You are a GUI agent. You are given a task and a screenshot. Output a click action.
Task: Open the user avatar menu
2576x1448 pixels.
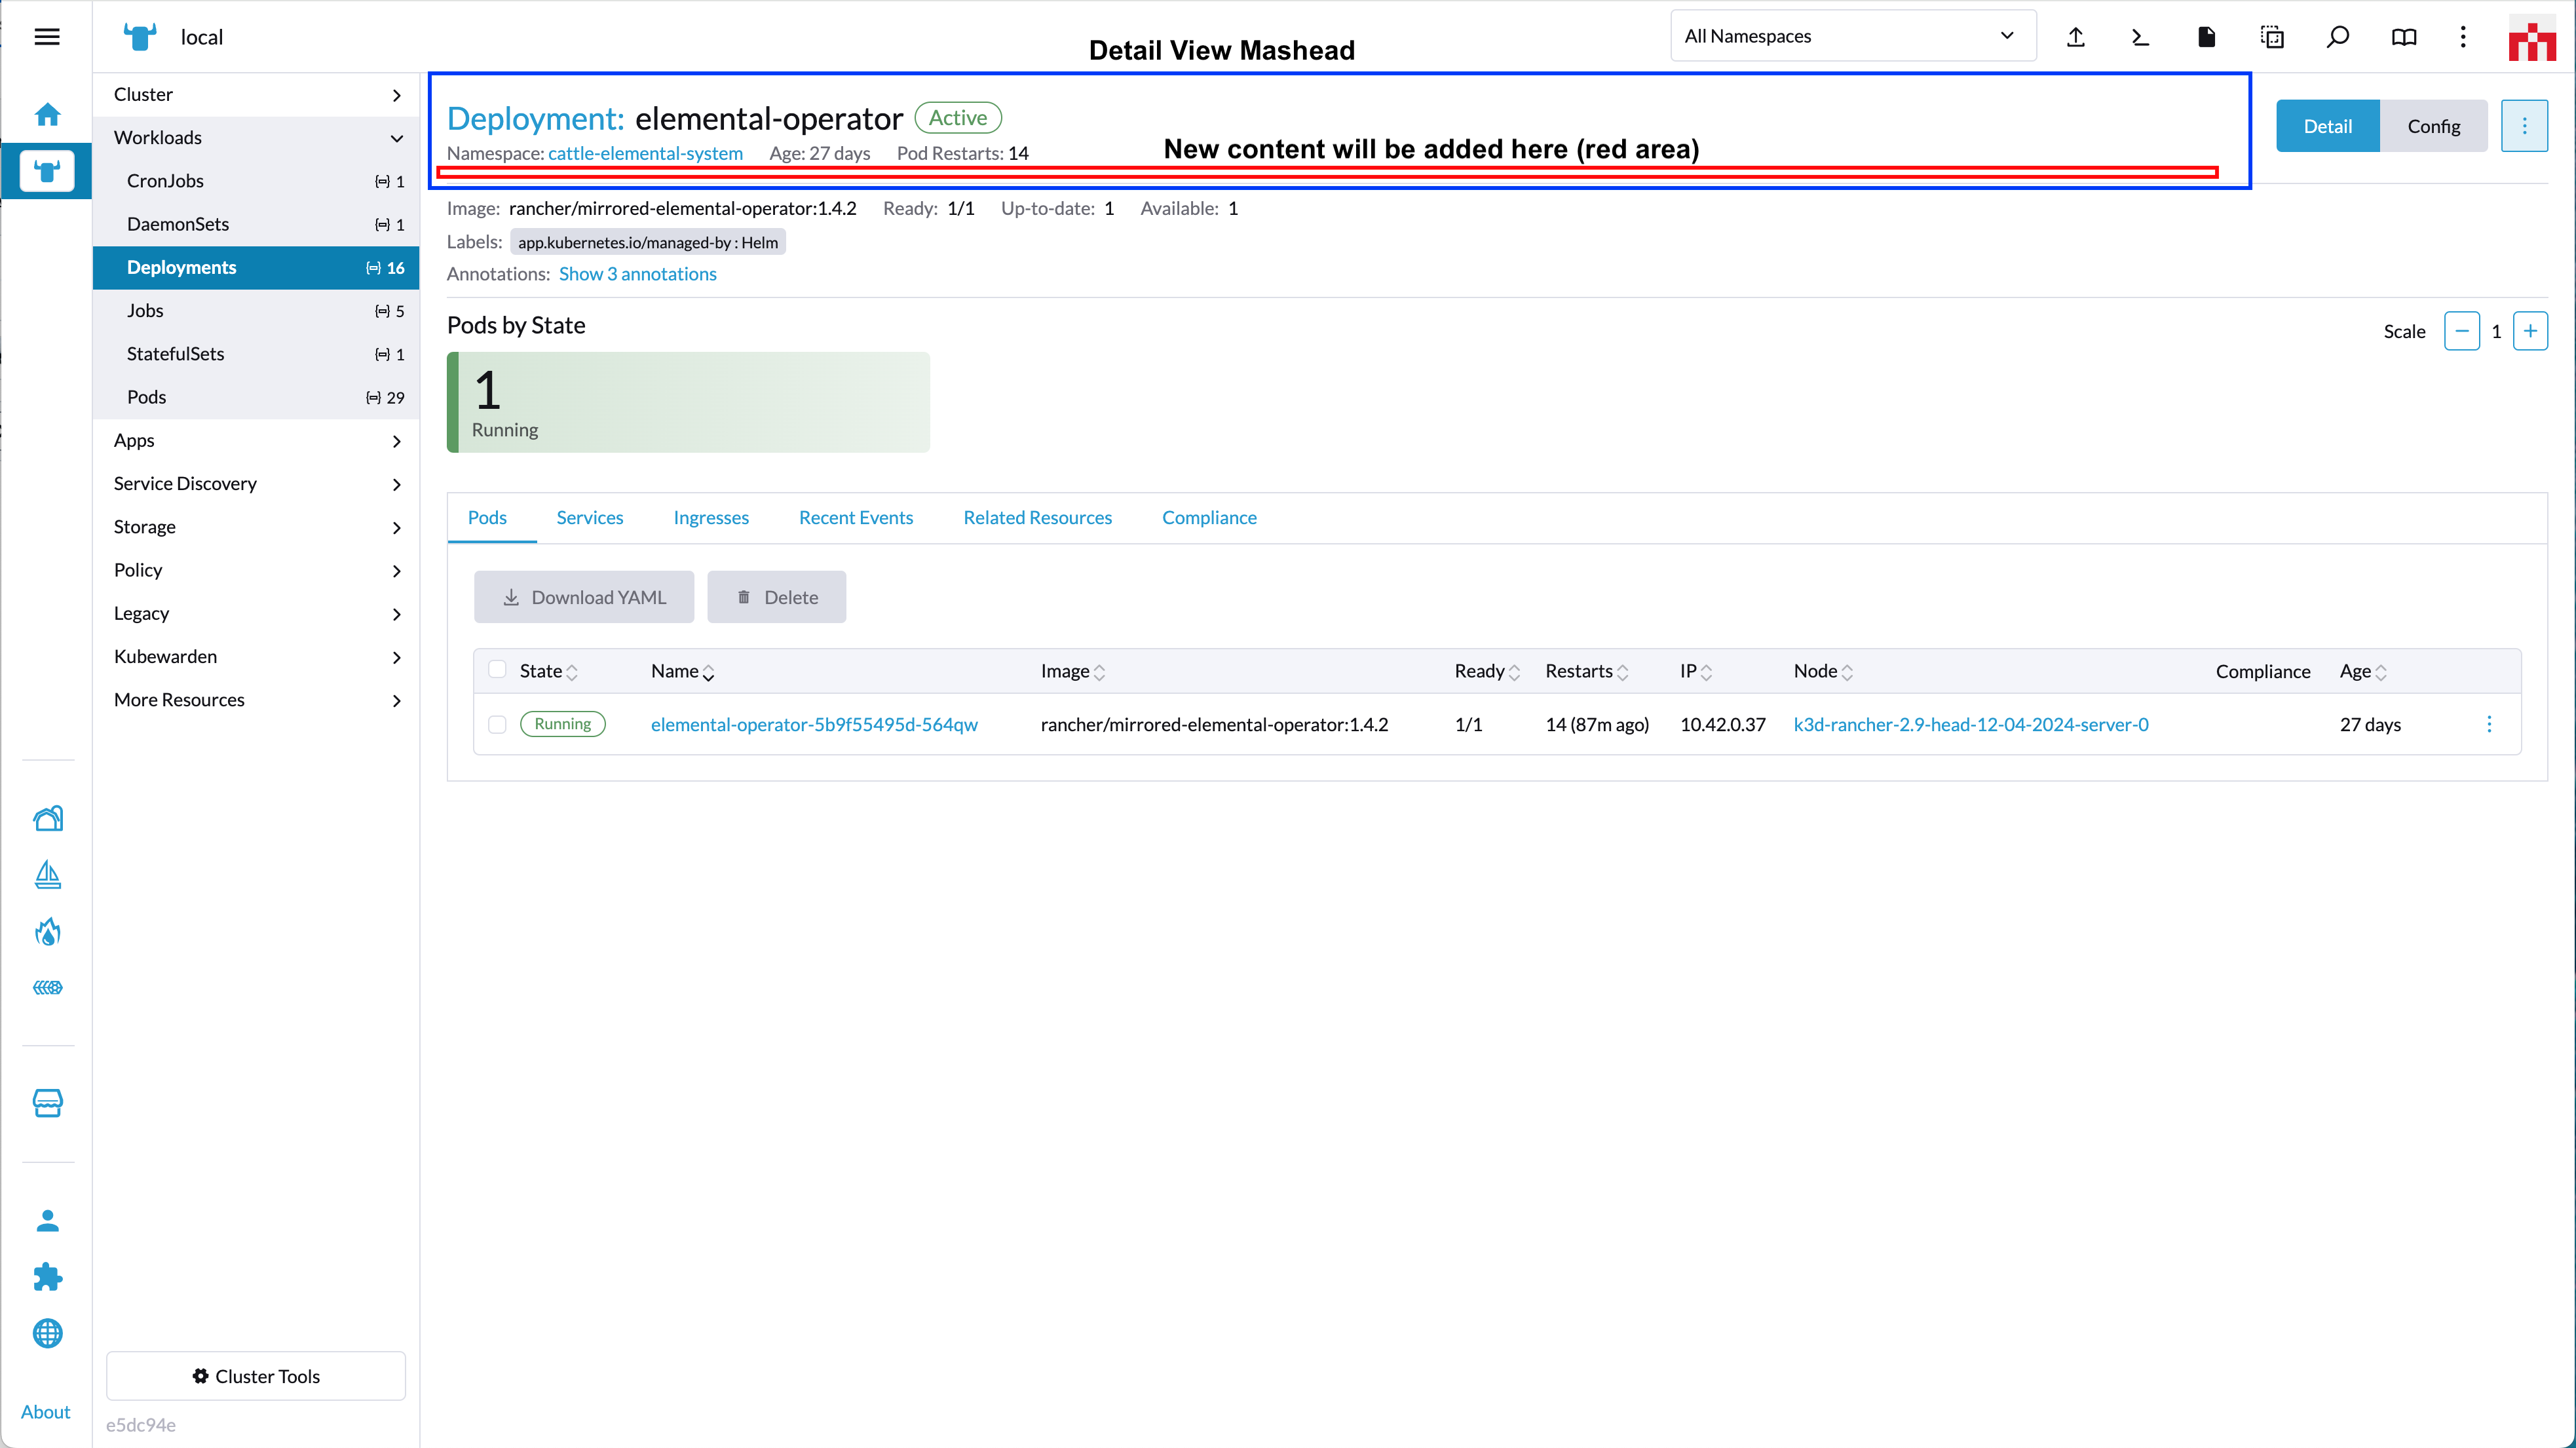pyautogui.click(x=2531, y=37)
